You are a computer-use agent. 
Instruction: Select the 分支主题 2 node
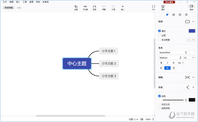point(109,63)
